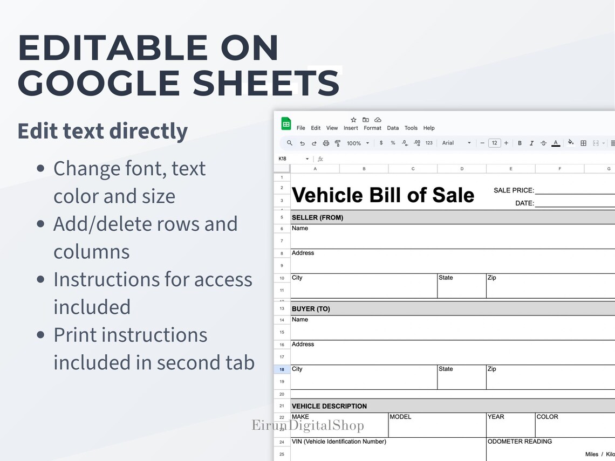
Task: Toggle bold formatting
Action: (520, 143)
